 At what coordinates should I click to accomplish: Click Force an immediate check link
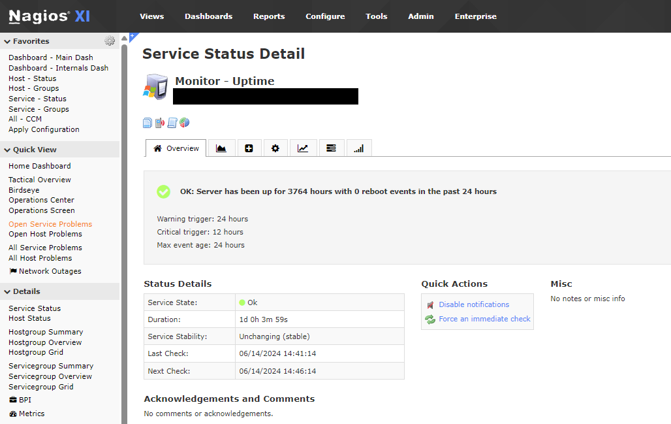pyautogui.click(x=484, y=319)
